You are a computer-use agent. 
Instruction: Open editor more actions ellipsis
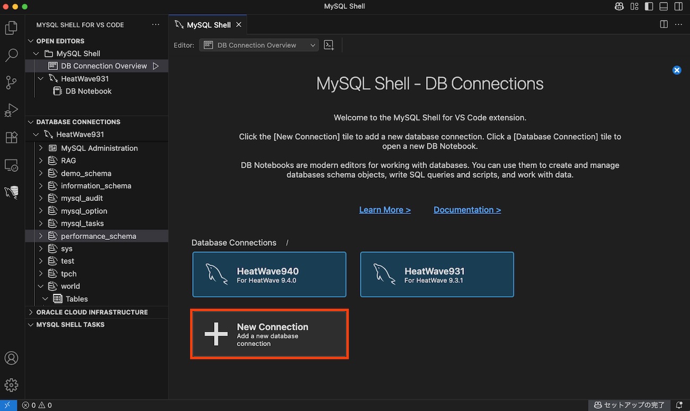(679, 24)
